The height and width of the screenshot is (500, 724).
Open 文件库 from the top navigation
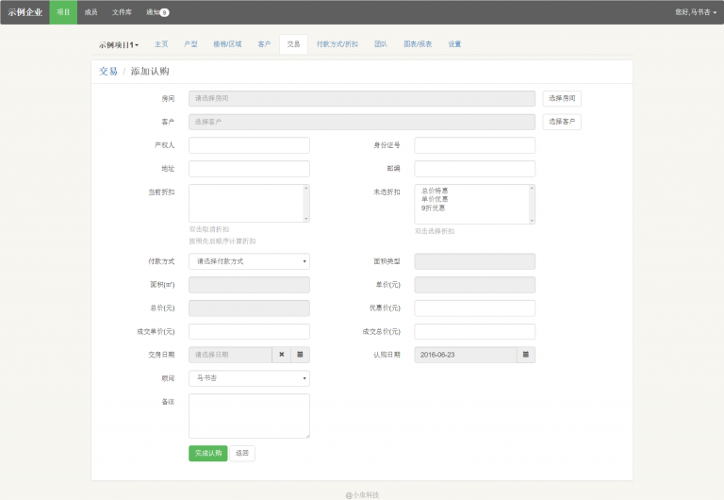pyautogui.click(x=122, y=12)
